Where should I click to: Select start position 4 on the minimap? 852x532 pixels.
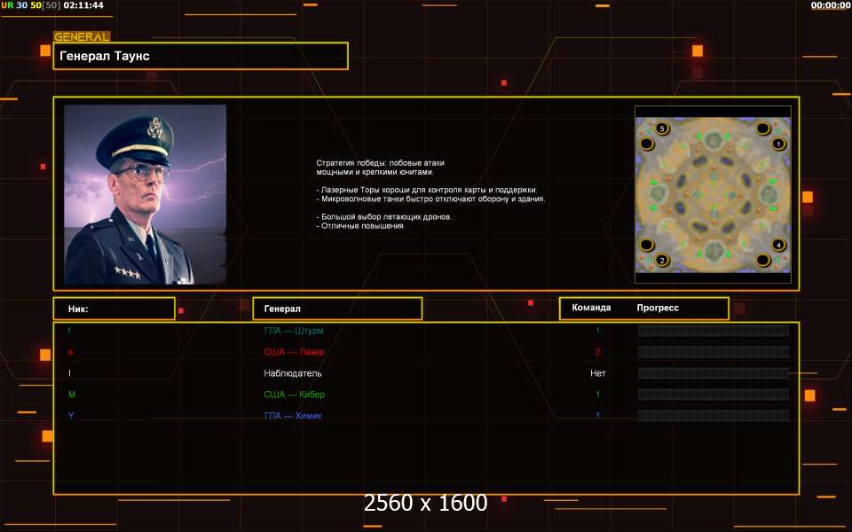coord(778,245)
